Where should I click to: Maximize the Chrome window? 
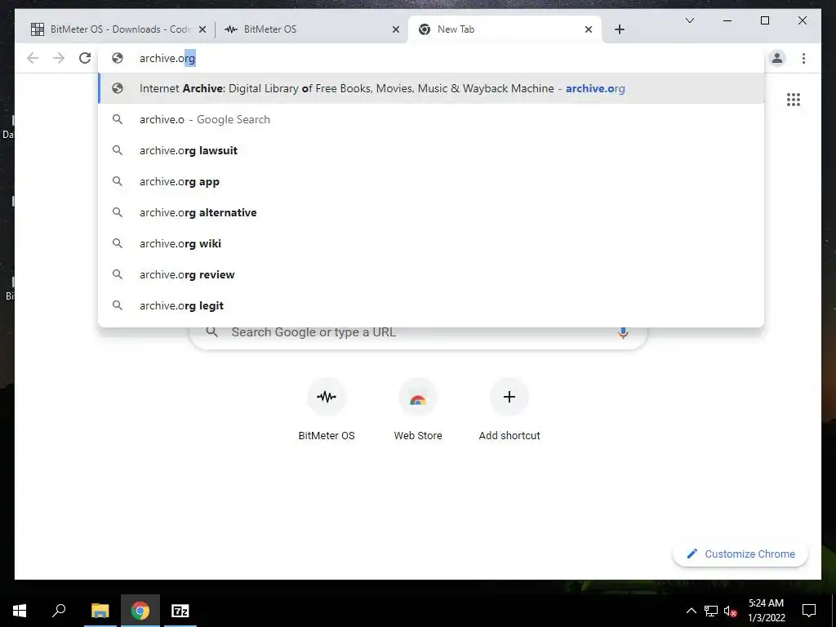click(764, 20)
